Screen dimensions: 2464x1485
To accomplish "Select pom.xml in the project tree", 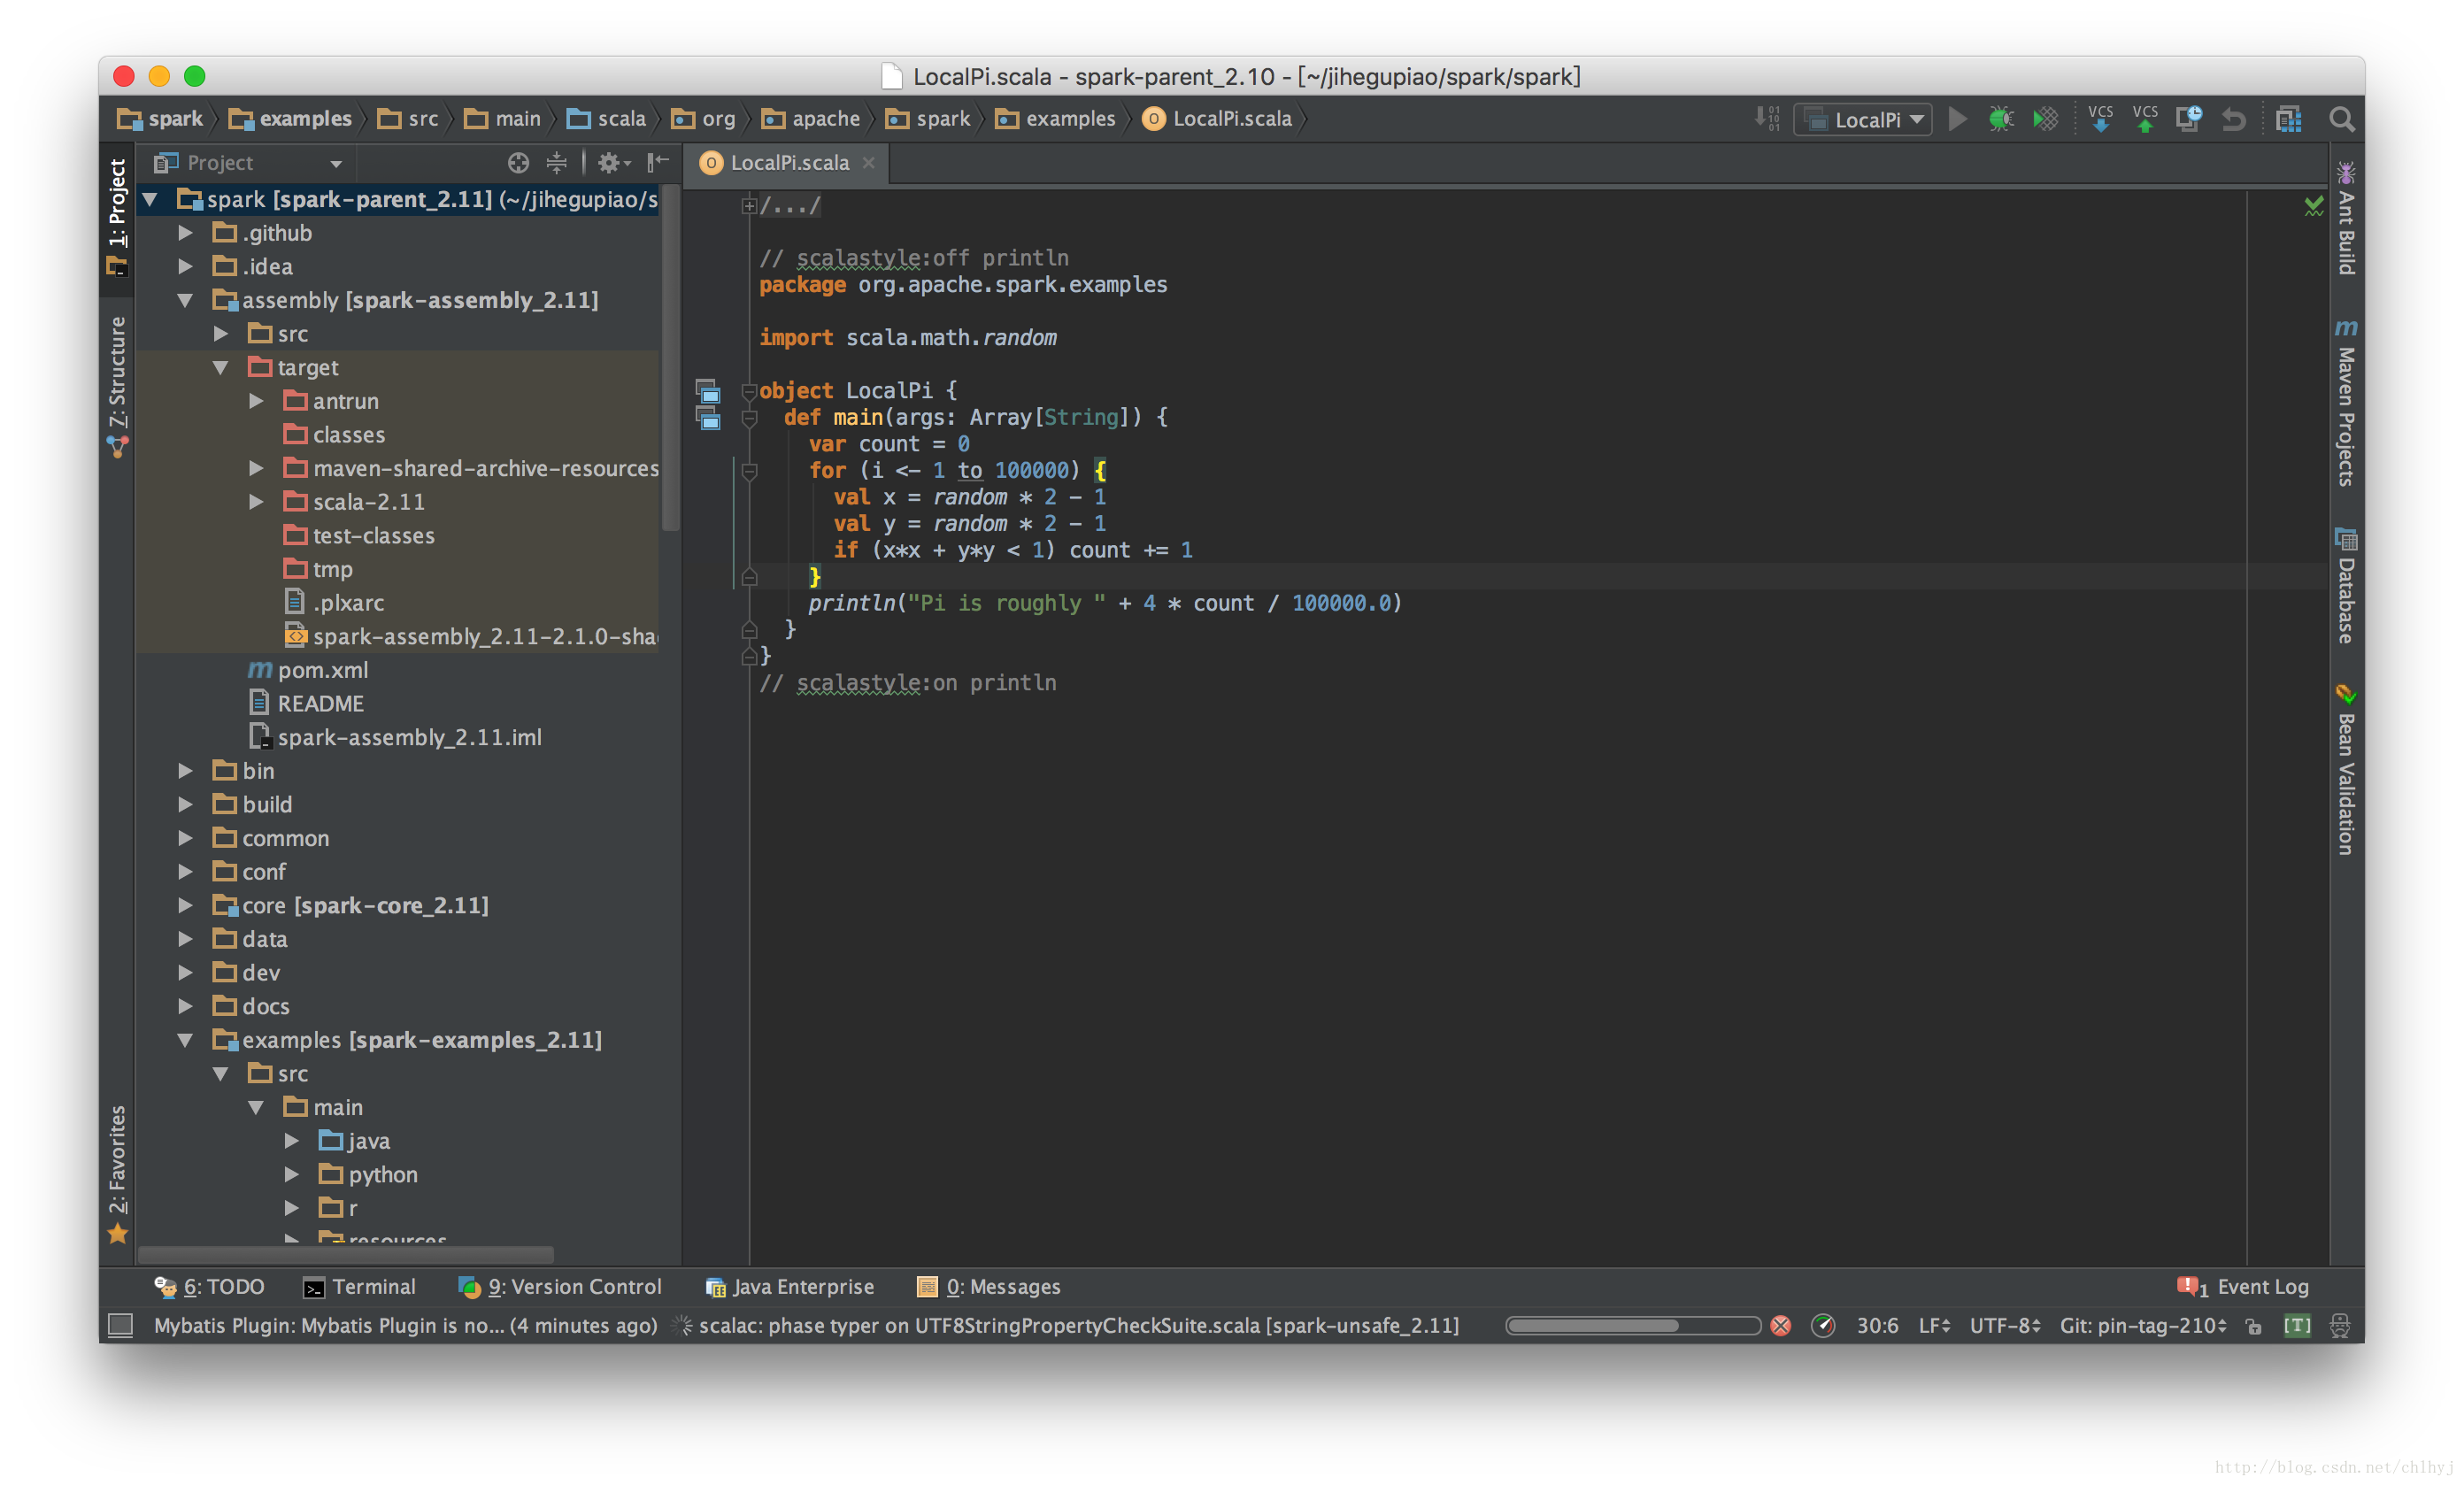I will point(309,670).
